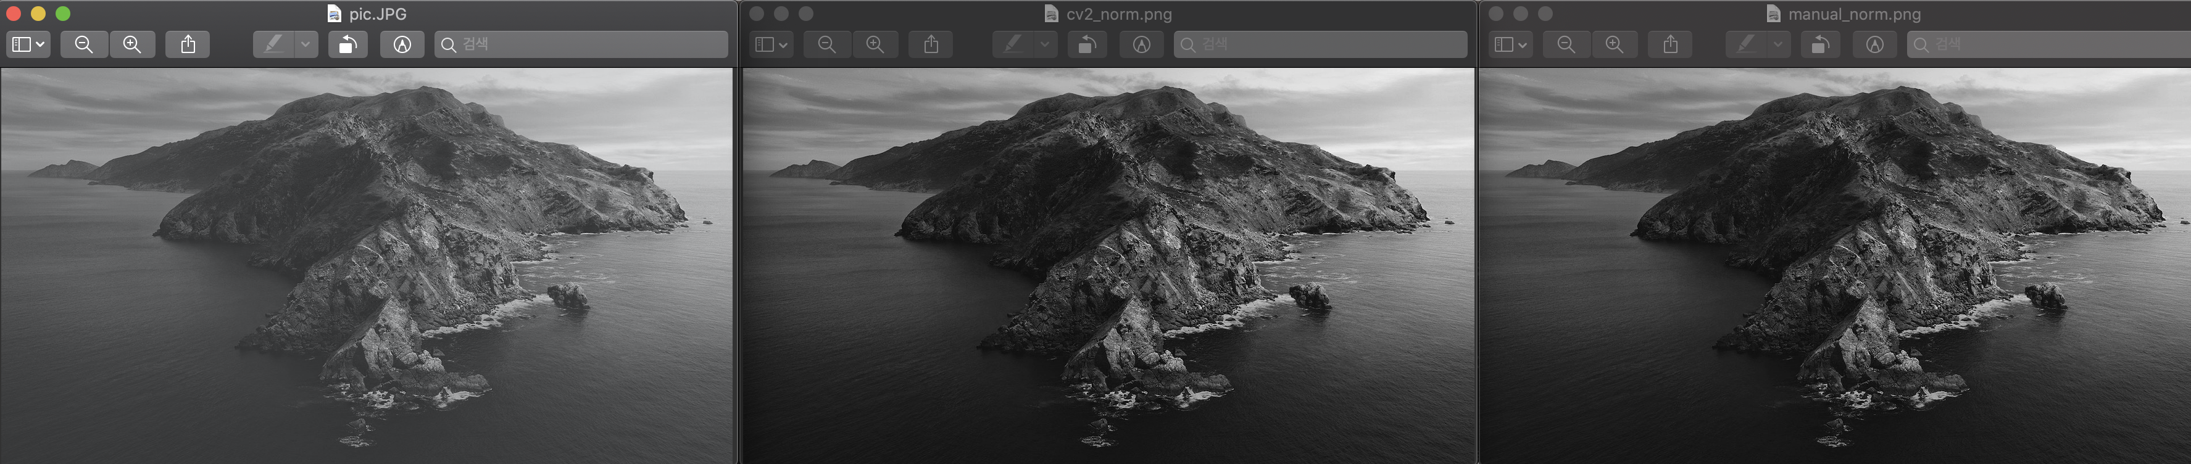Click the pic.JPG window title text

[378, 14]
